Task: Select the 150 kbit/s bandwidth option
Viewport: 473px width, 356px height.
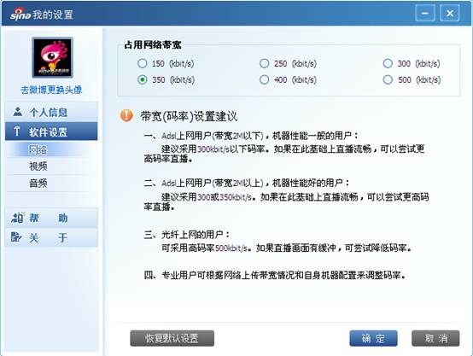Action: tap(142, 63)
